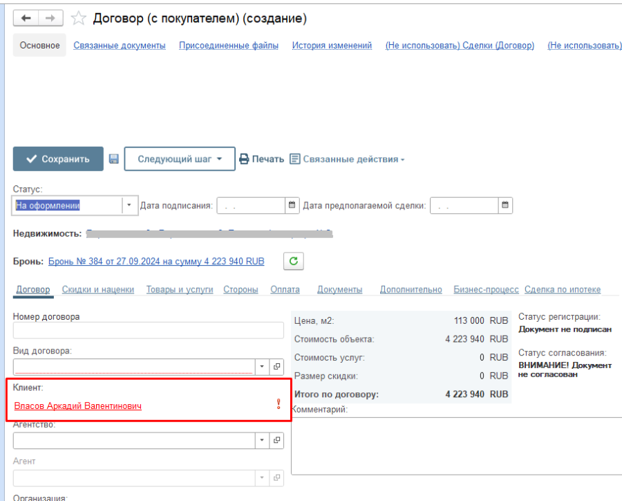Open the Связанные действия menu
Image resolution: width=622 pixels, height=501 pixels.
click(x=347, y=159)
